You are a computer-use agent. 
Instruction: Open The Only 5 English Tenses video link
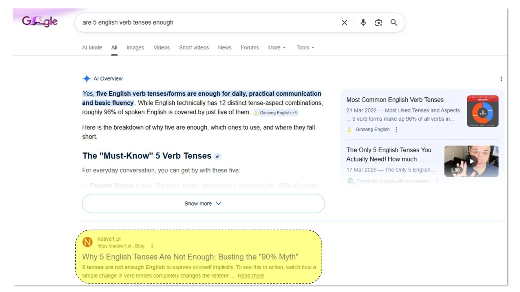click(389, 155)
